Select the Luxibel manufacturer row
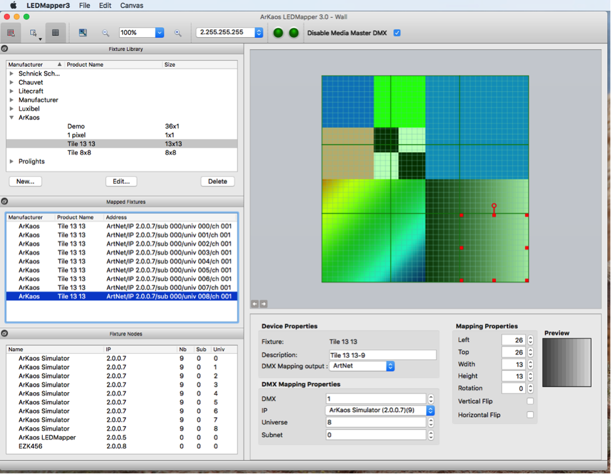Screen dimensions: 611x474 pos(121,109)
